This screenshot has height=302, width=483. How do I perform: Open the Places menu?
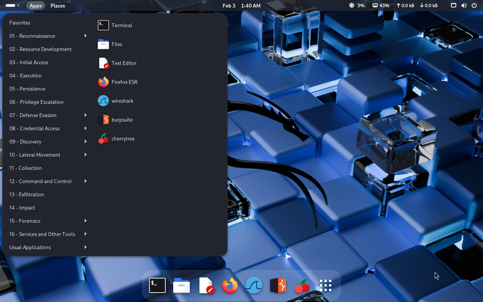point(58,6)
